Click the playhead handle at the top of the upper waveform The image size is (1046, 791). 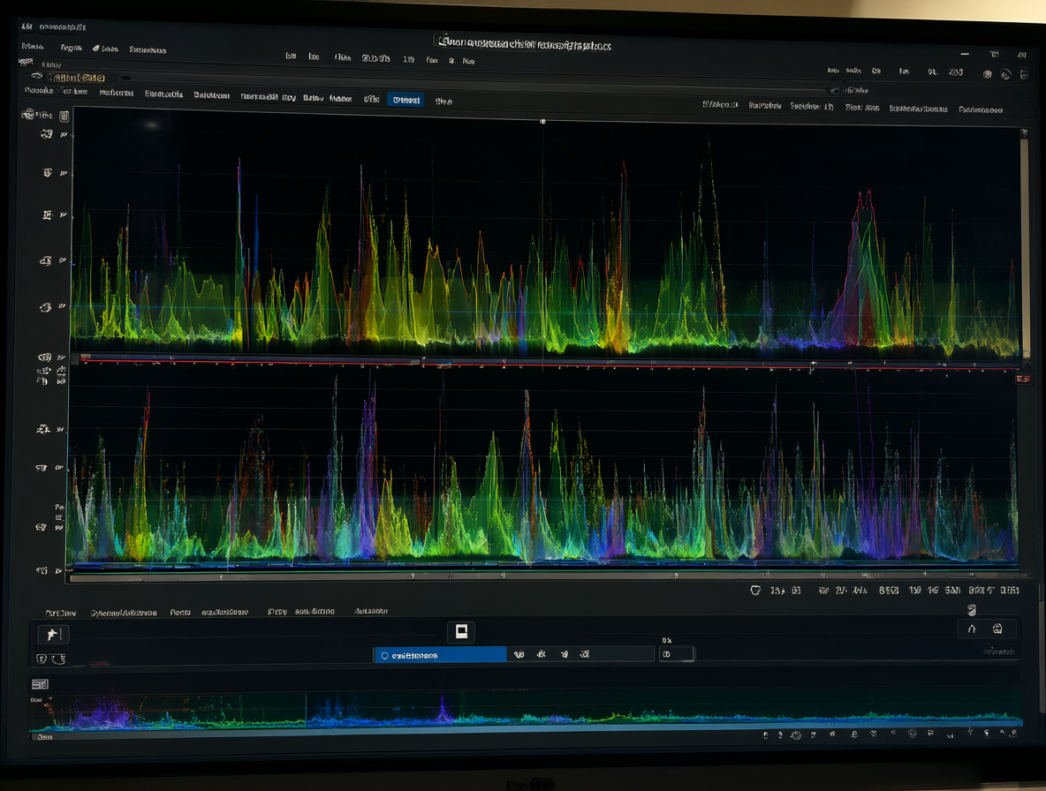pyautogui.click(x=542, y=121)
